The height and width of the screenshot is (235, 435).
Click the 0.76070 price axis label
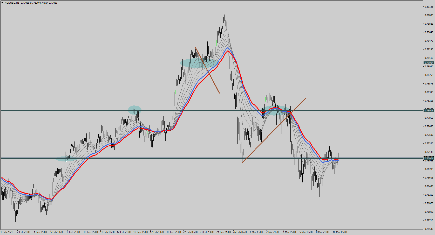pos(429,203)
